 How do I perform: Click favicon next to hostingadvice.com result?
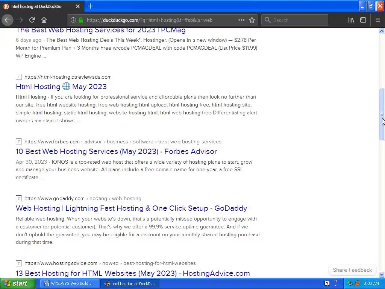19,263
